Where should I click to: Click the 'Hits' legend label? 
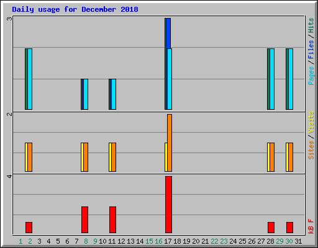click(x=311, y=25)
